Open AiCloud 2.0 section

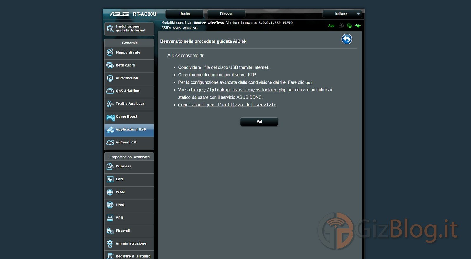(129, 142)
